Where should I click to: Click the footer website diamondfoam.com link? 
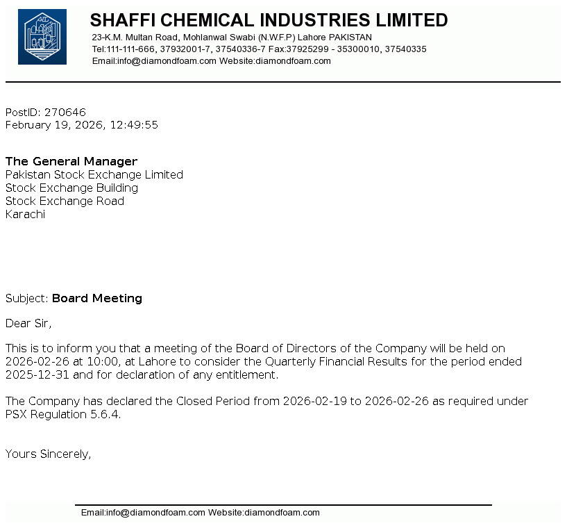click(x=282, y=513)
